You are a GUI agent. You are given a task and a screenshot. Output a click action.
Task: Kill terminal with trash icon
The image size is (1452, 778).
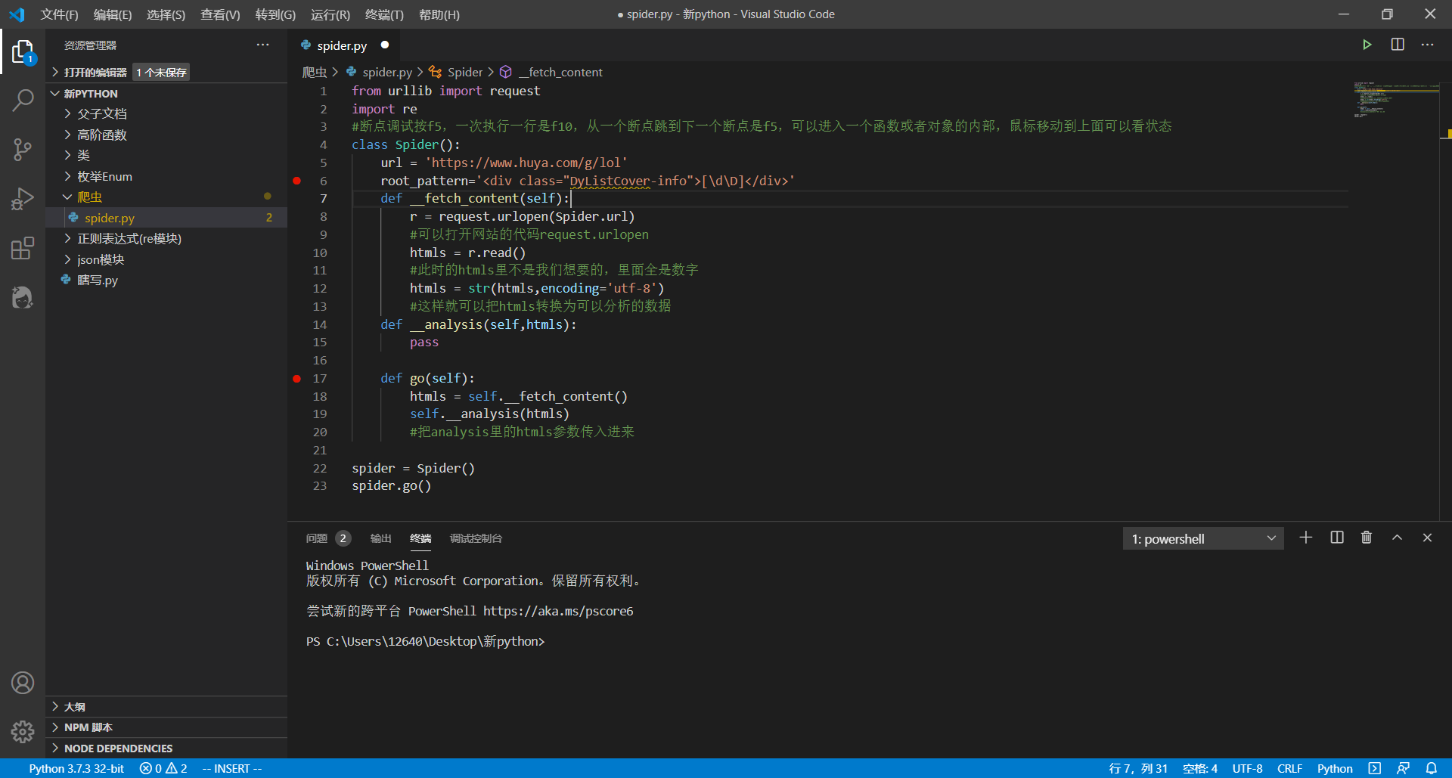click(x=1367, y=538)
